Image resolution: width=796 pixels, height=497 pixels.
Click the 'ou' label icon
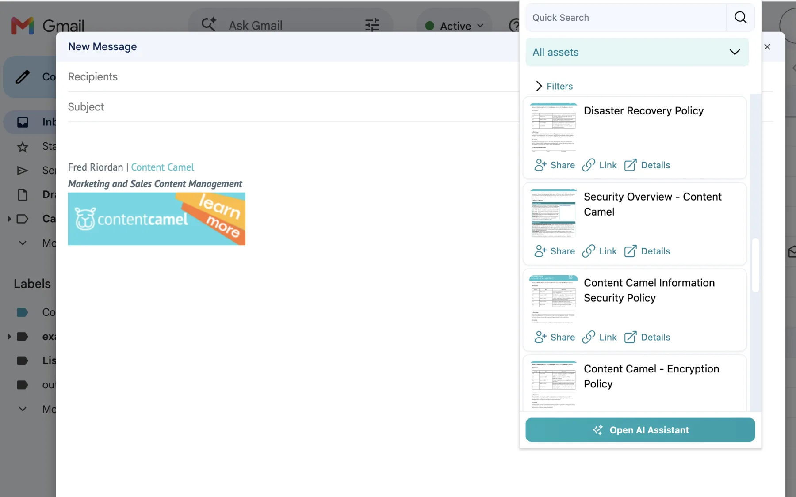(x=23, y=385)
